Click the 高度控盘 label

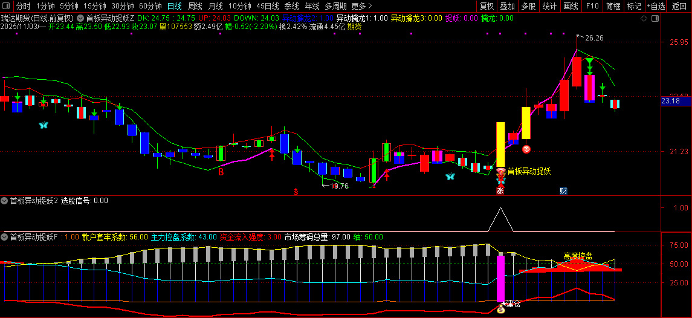click(578, 256)
